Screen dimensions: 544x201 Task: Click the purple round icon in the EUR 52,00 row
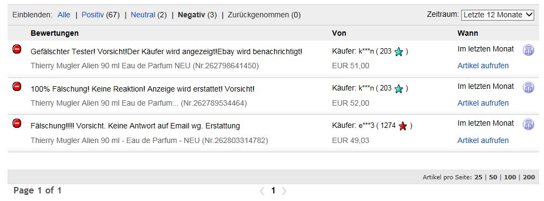pyautogui.click(x=528, y=87)
